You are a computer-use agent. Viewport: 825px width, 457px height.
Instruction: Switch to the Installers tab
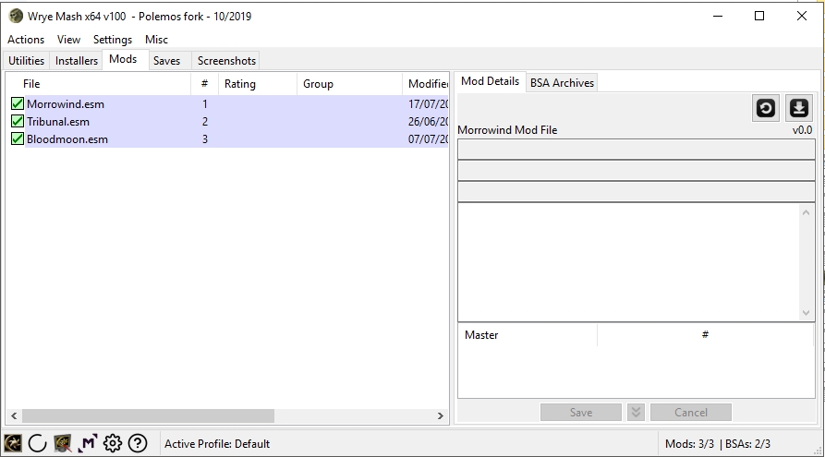(77, 61)
